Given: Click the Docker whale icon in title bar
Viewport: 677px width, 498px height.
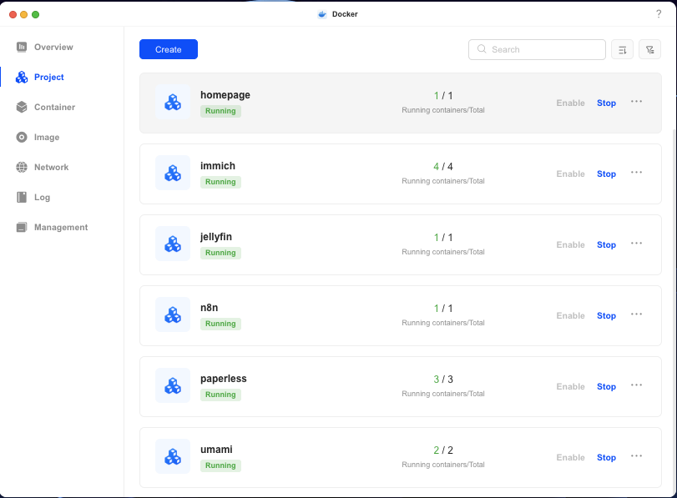Looking at the screenshot, I should 321,14.
